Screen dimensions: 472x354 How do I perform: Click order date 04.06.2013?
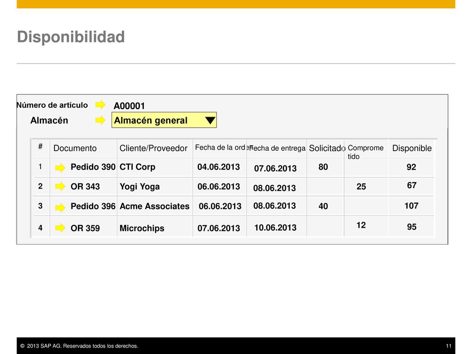coord(218,167)
